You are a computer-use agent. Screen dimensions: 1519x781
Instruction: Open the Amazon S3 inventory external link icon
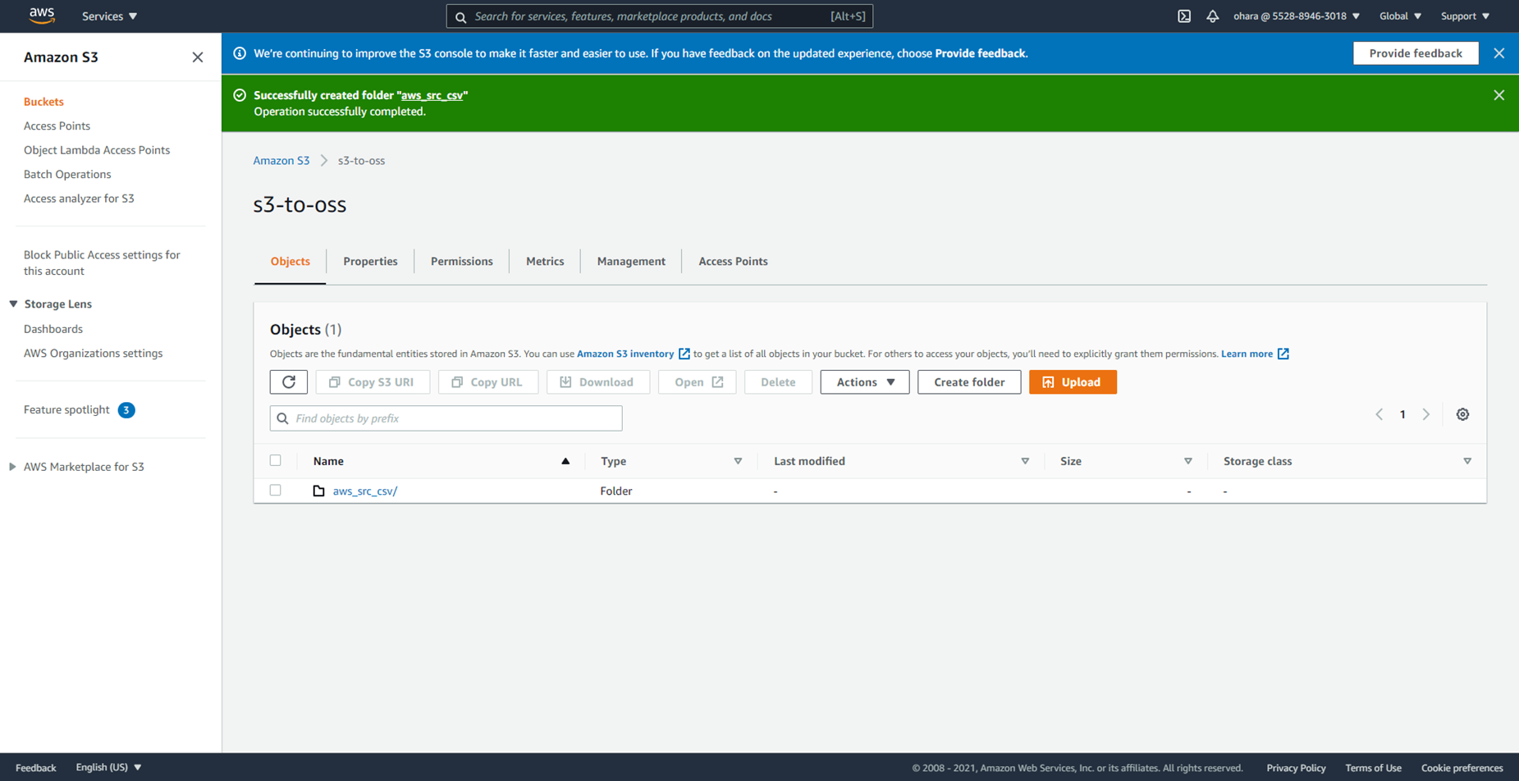[x=684, y=354]
